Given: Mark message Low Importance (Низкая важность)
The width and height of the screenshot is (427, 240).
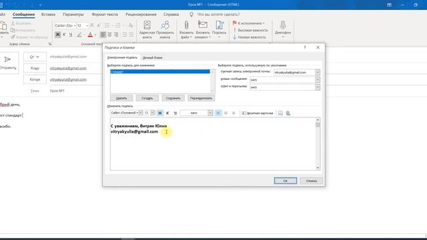Looking at the screenshot, I should pos(249,37).
